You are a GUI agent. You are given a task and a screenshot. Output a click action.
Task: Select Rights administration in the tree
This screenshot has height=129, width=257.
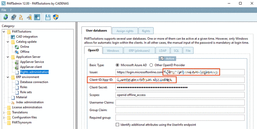34,72
